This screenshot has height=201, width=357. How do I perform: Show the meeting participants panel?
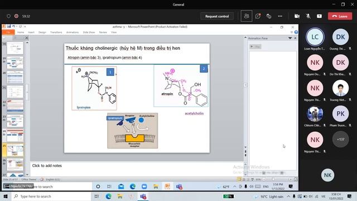click(247, 16)
